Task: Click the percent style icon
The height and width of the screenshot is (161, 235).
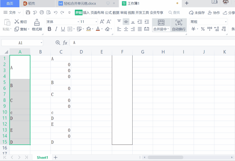Action: click(203, 29)
